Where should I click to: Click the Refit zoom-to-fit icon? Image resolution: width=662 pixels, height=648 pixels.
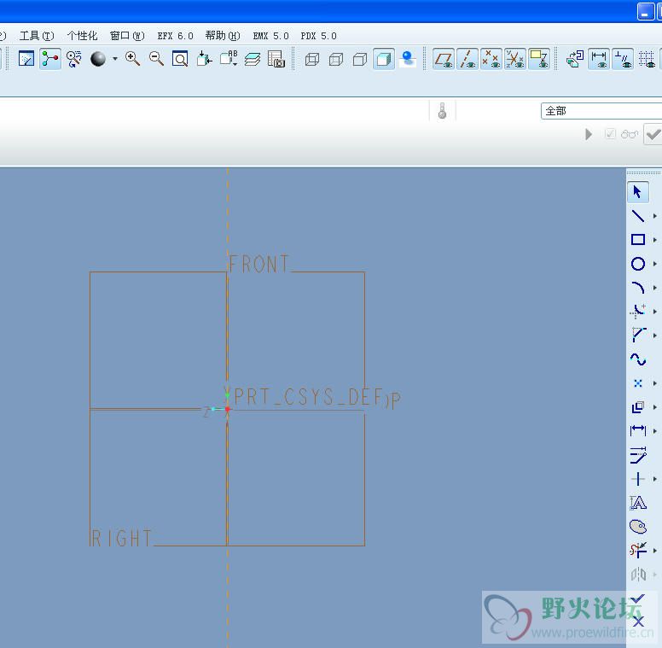click(x=180, y=59)
